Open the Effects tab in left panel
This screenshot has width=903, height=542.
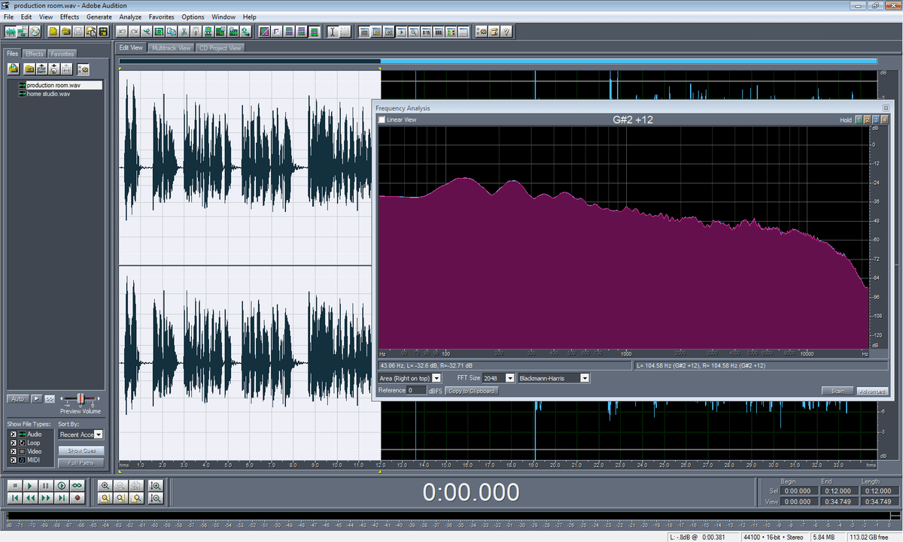pyautogui.click(x=35, y=54)
